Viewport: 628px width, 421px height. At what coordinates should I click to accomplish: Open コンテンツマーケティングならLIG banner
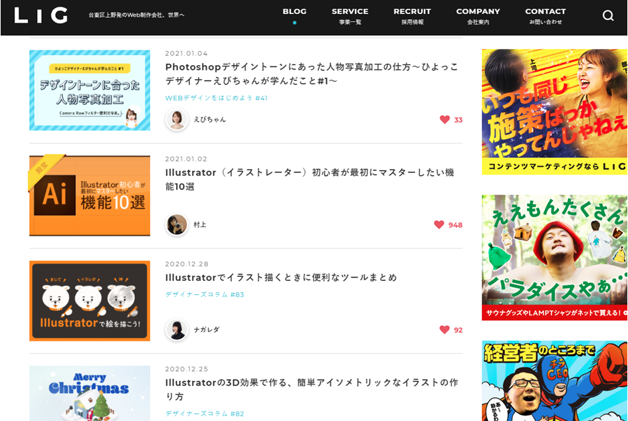click(555, 112)
